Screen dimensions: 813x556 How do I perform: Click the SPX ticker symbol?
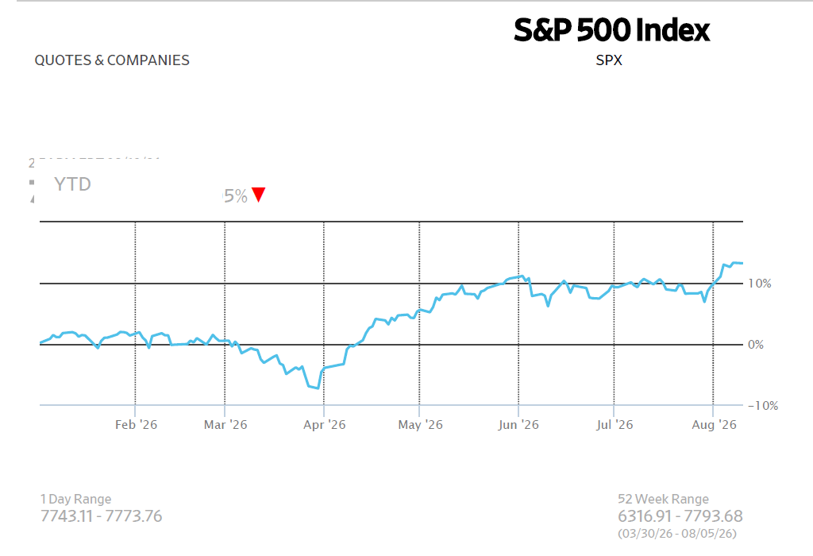pos(609,60)
